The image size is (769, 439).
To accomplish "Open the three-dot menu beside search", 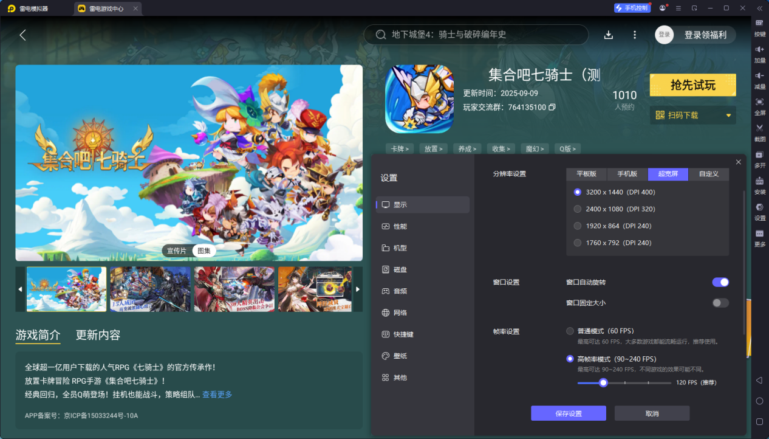I will 635,35.
